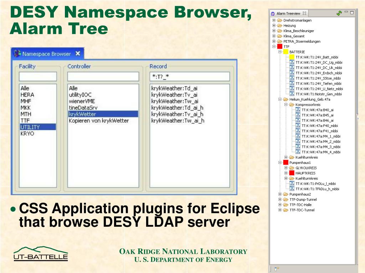365x273 pixels.
Task: Click the TTF-TDC-Halle folder icon
Action: coord(286,205)
